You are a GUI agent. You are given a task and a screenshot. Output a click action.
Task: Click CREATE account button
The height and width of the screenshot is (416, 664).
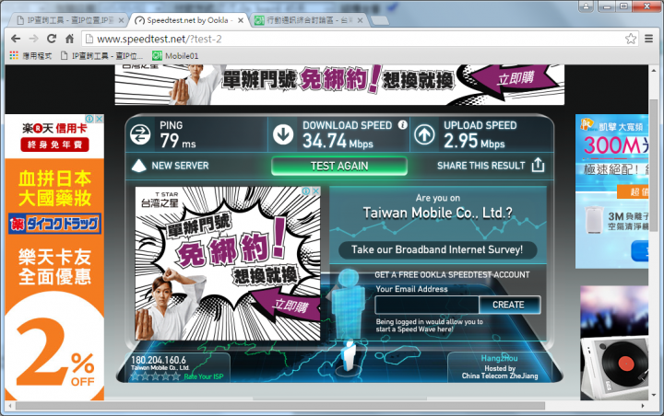tap(509, 305)
